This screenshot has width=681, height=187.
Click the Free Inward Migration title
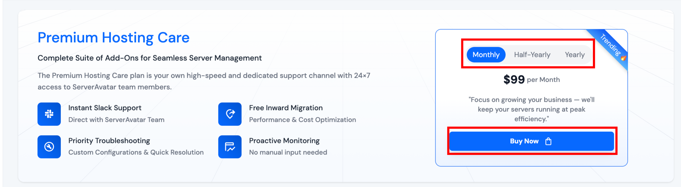tap(286, 108)
